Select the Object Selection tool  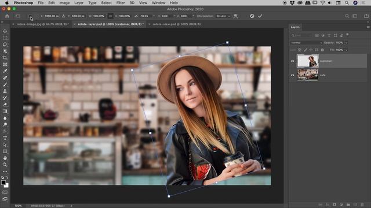click(5, 51)
